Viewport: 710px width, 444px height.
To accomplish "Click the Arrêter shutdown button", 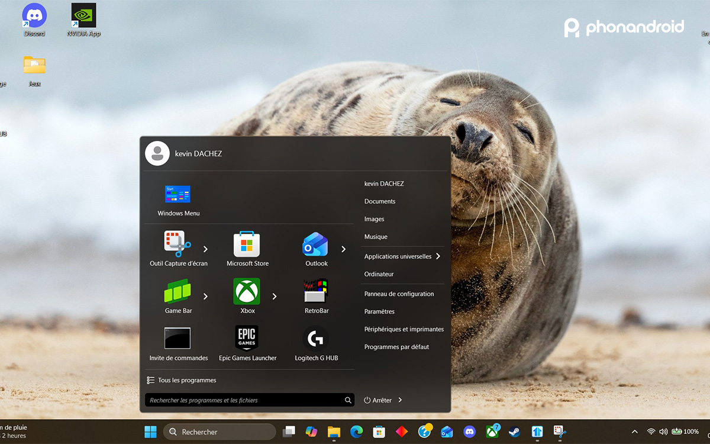I will coord(377,400).
